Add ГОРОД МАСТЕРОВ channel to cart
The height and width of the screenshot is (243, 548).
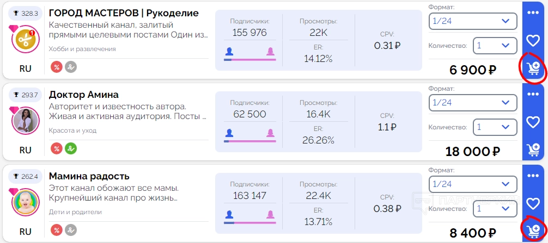(x=533, y=68)
